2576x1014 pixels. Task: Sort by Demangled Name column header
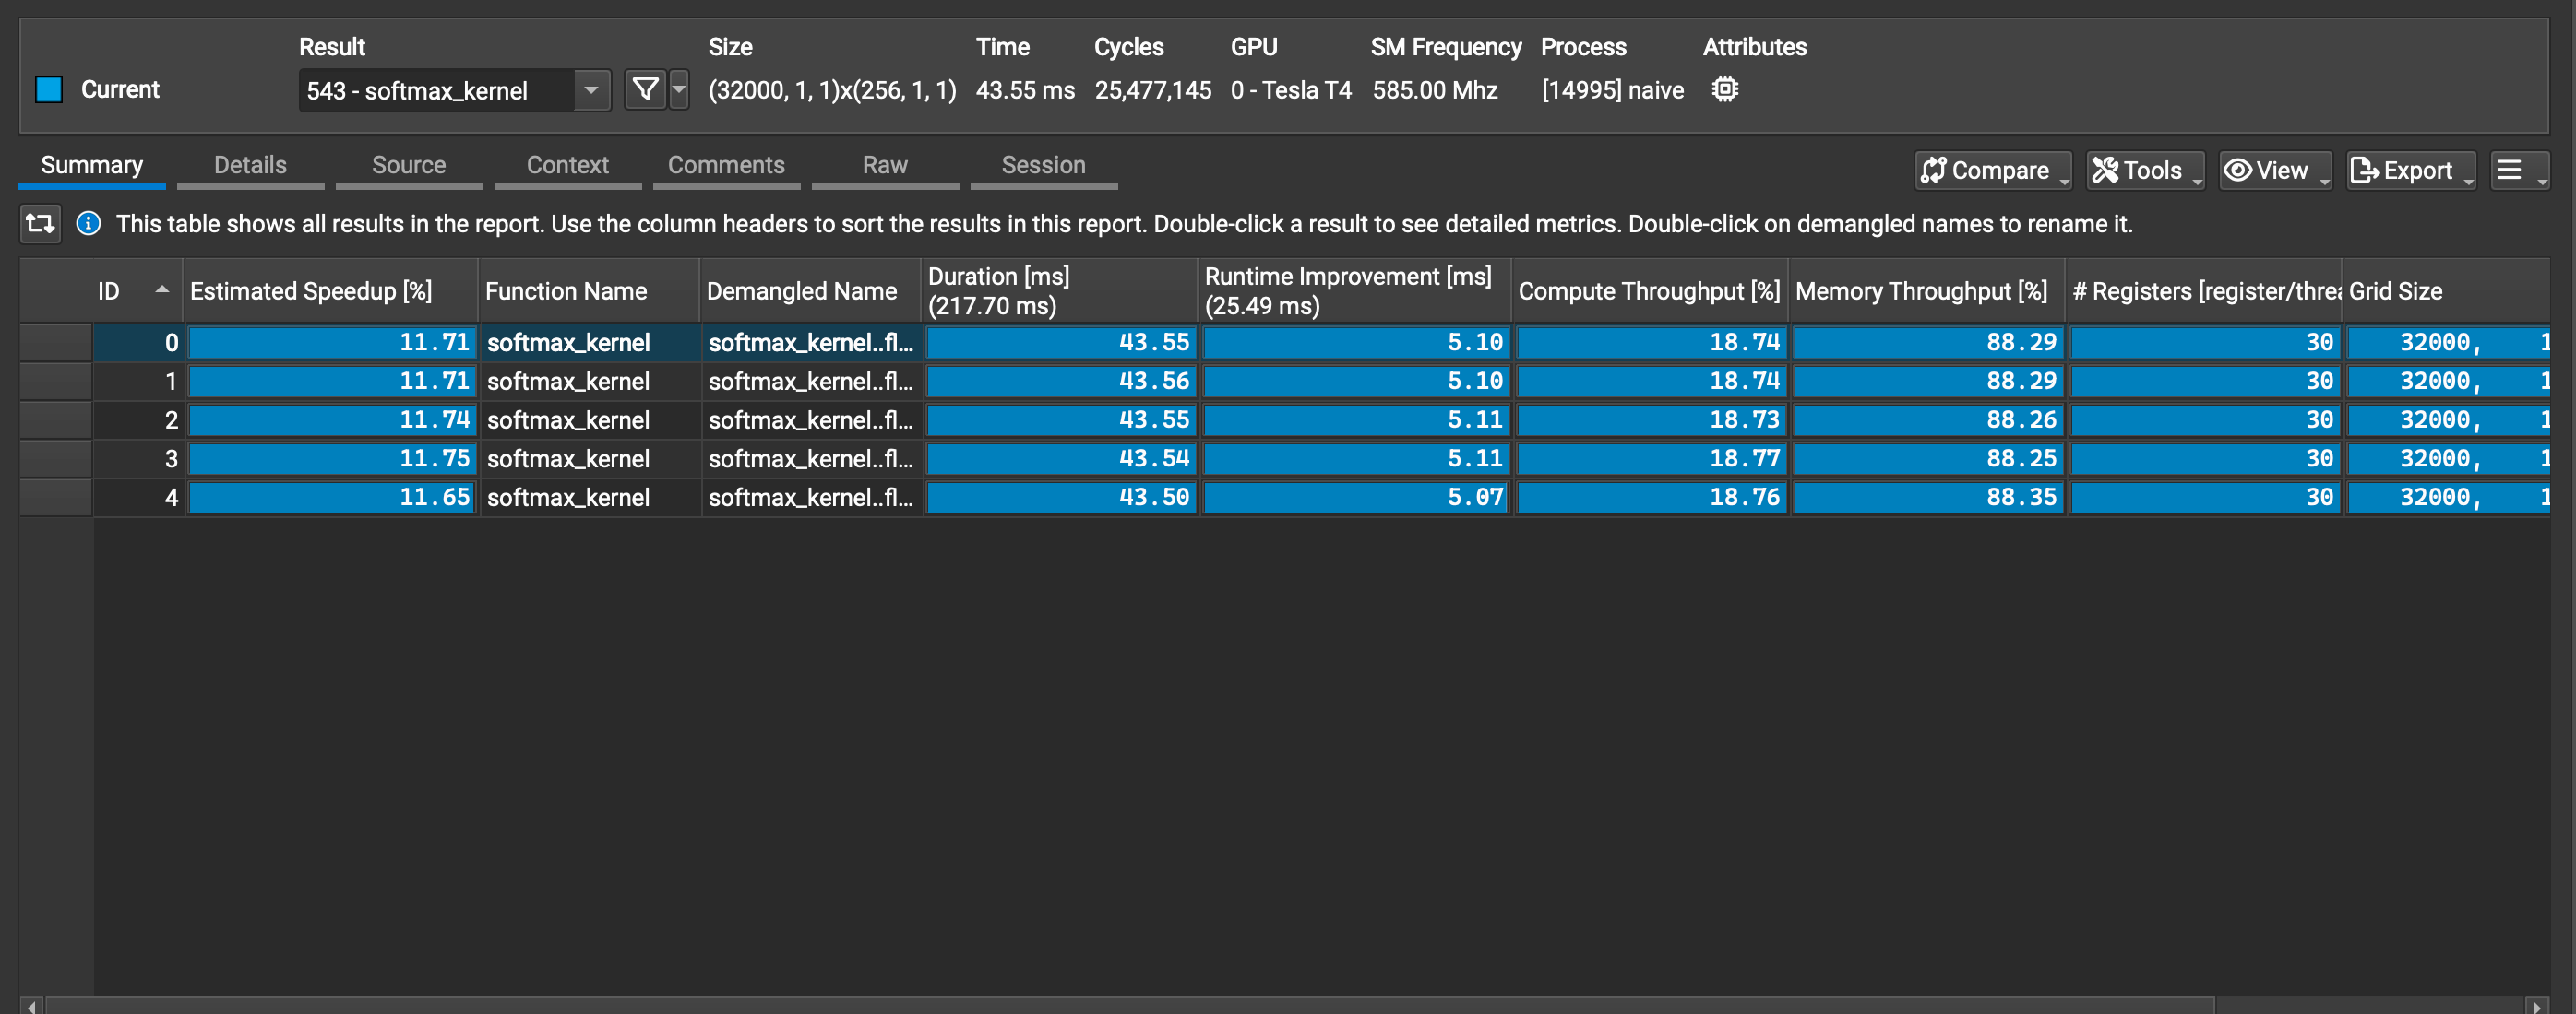pyautogui.click(x=811, y=290)
